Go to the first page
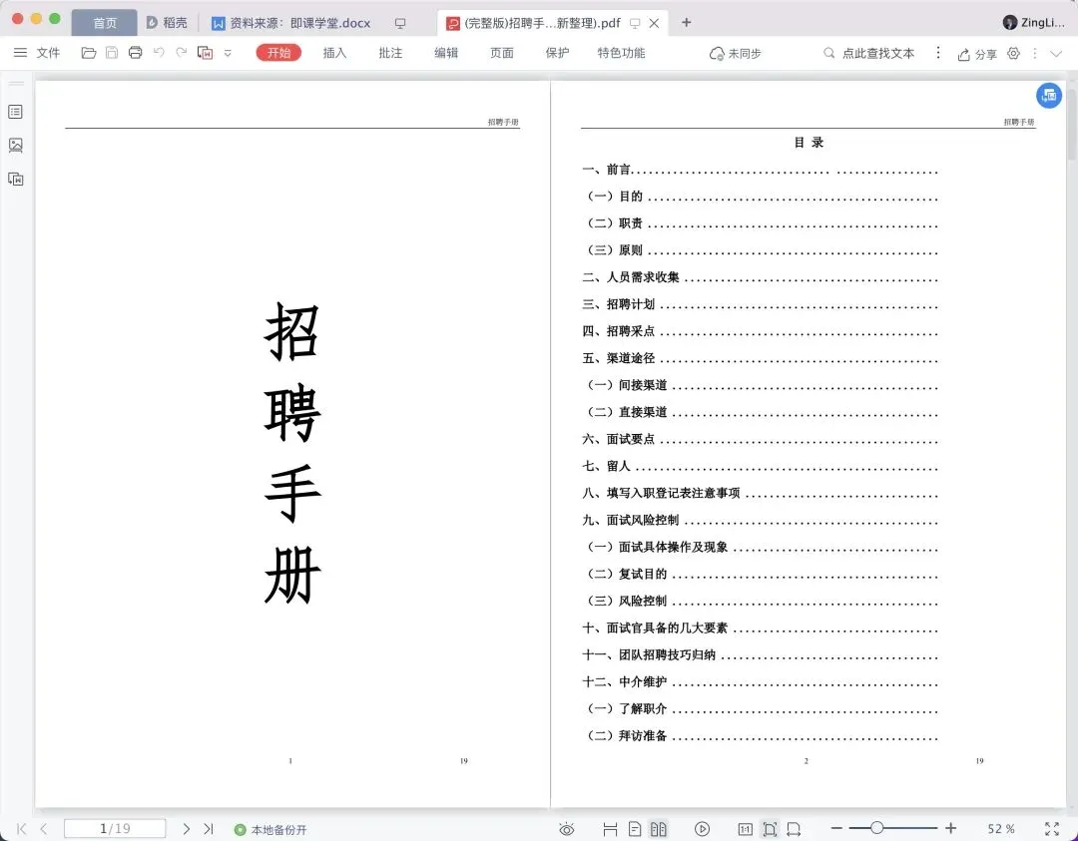The width and height of the screenshot is (1078, 841). click(x=21, y=829)
